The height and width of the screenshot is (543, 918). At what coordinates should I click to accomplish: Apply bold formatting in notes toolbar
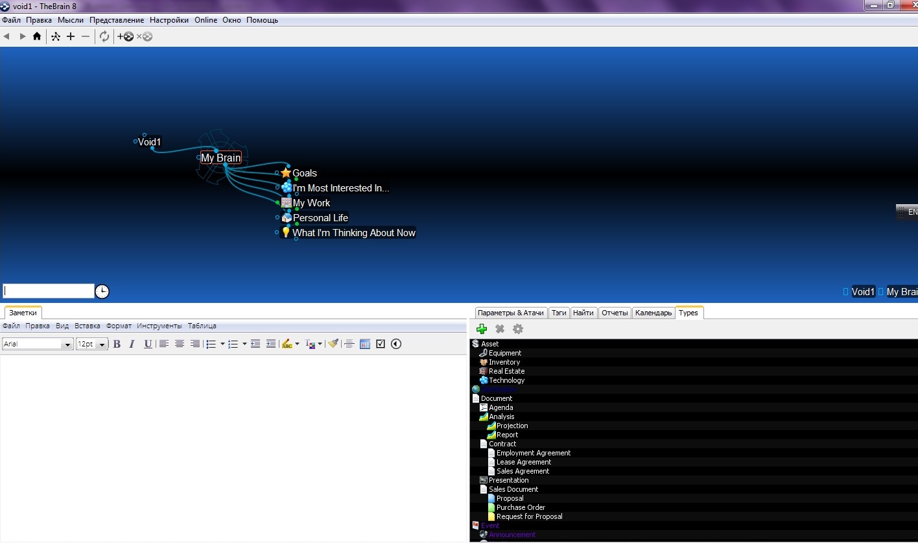point(117,344)
